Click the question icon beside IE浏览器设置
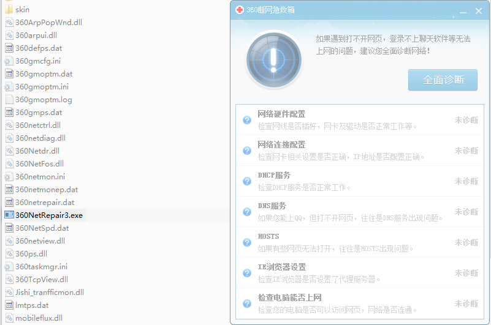 (x=247, y=273)
